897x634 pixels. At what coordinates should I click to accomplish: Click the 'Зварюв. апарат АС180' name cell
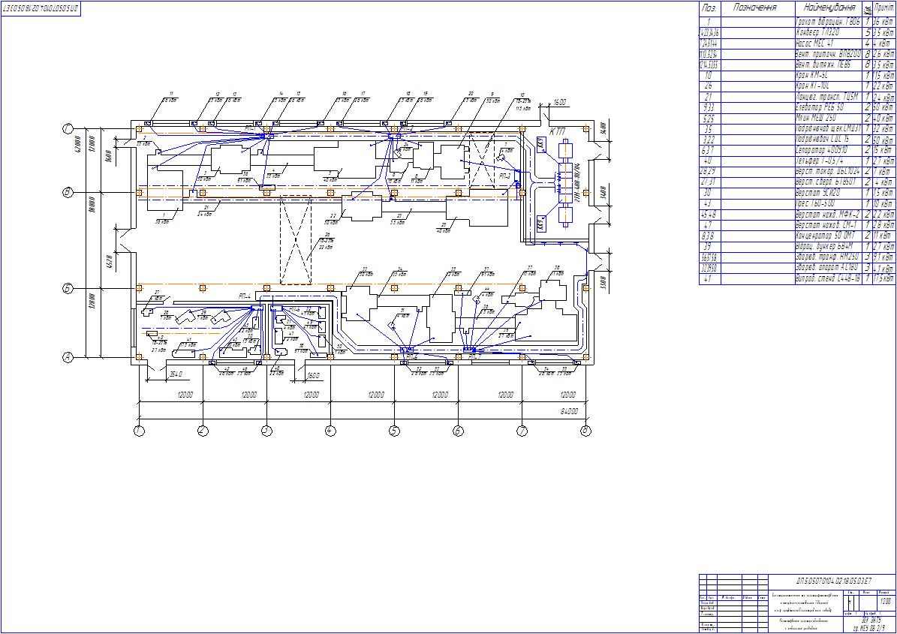(827, 269)
